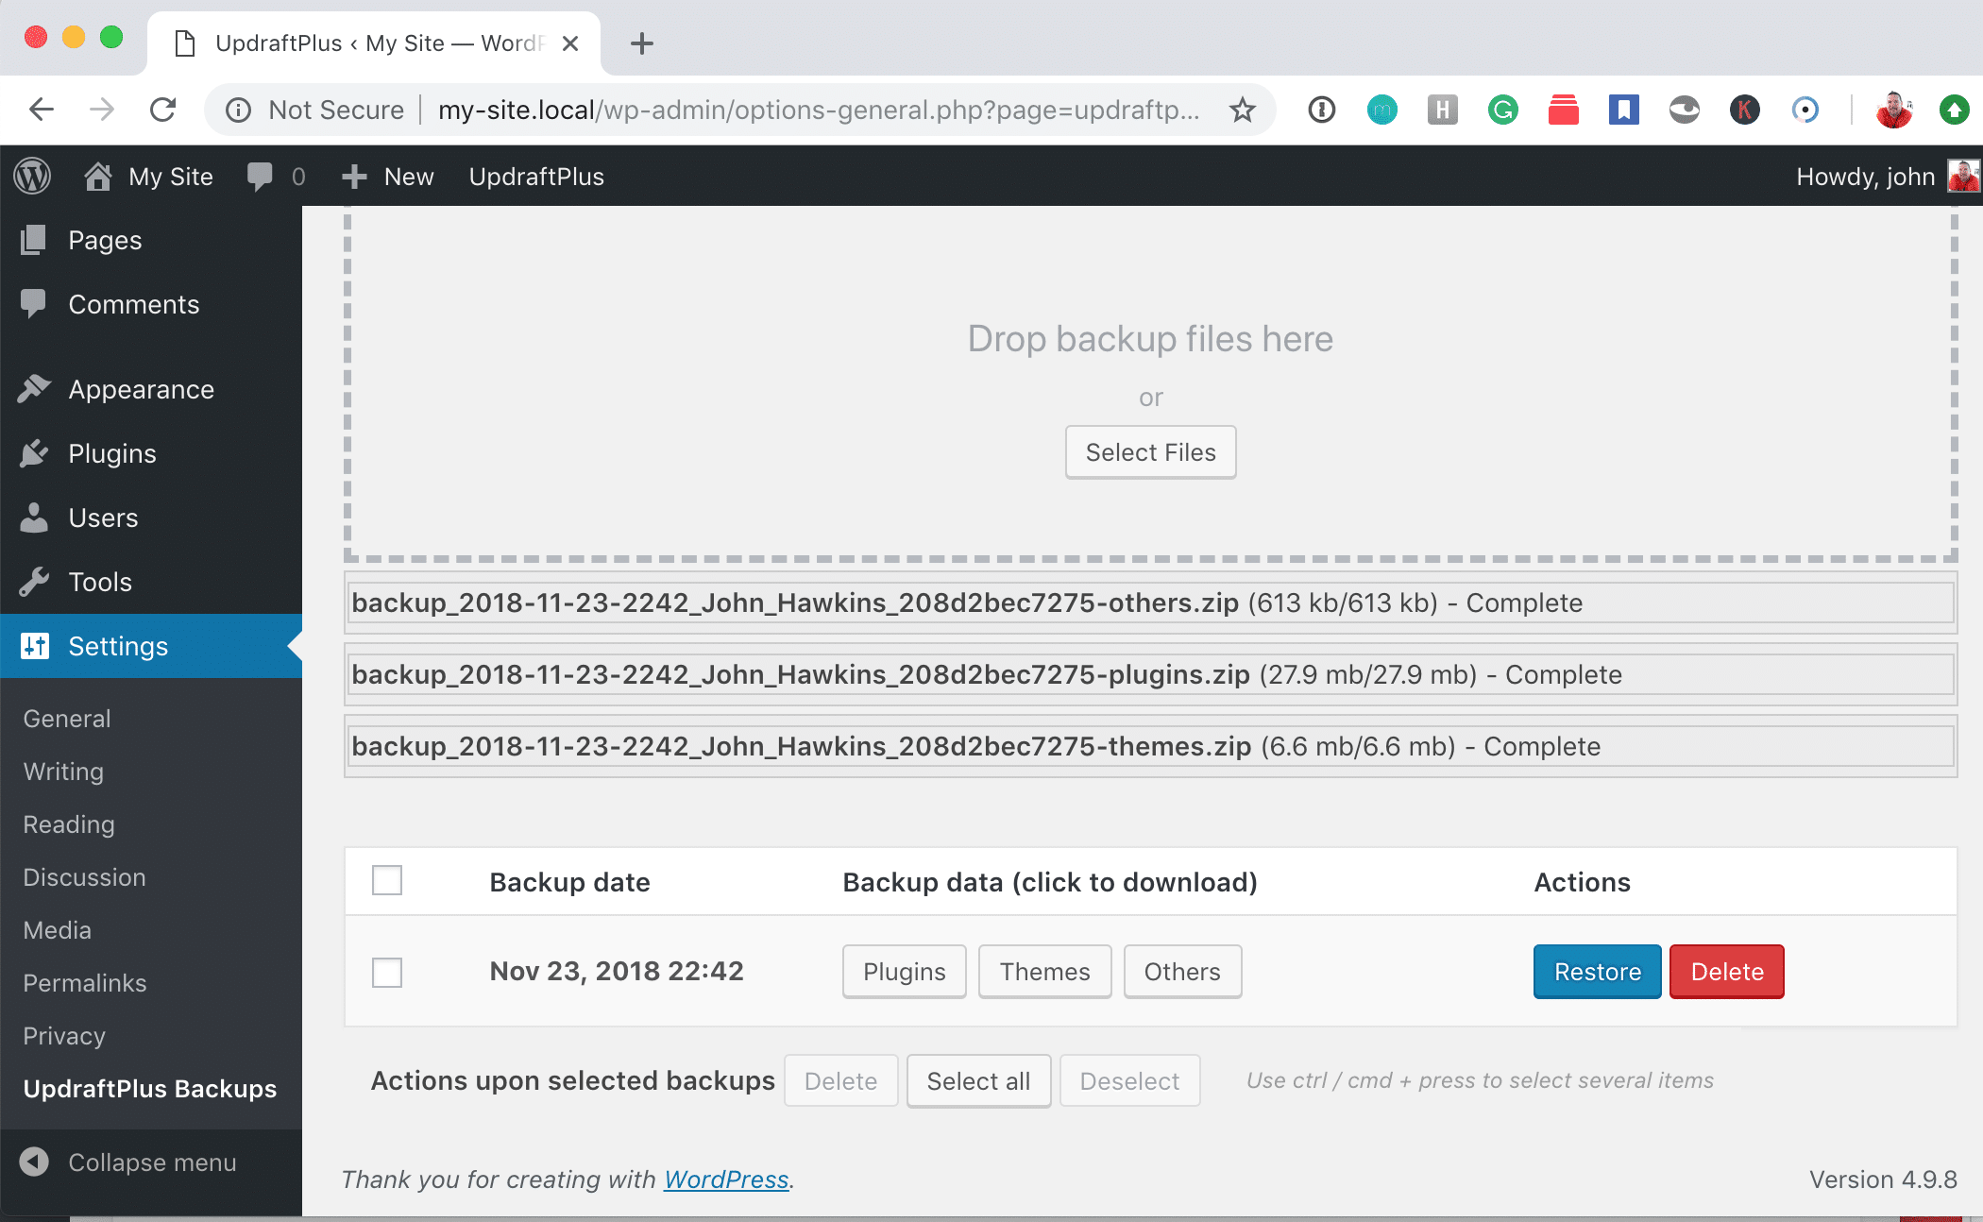
Task: Click the blue Restore button
Action: (1597, 972)
